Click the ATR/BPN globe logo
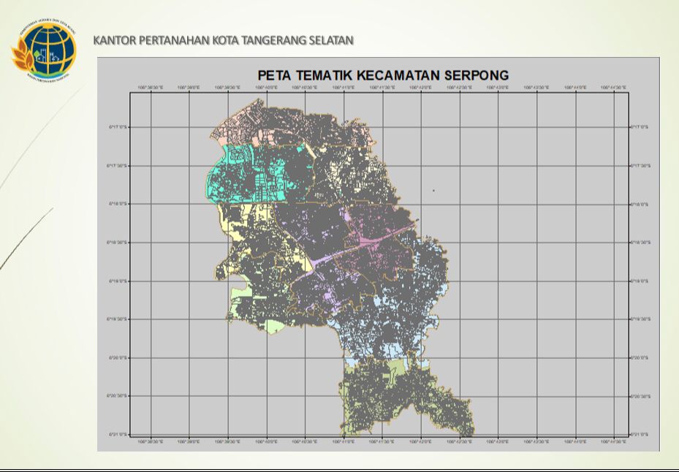Image resolution: width=679 pixels, height=472 pixels. coord(43,51)
